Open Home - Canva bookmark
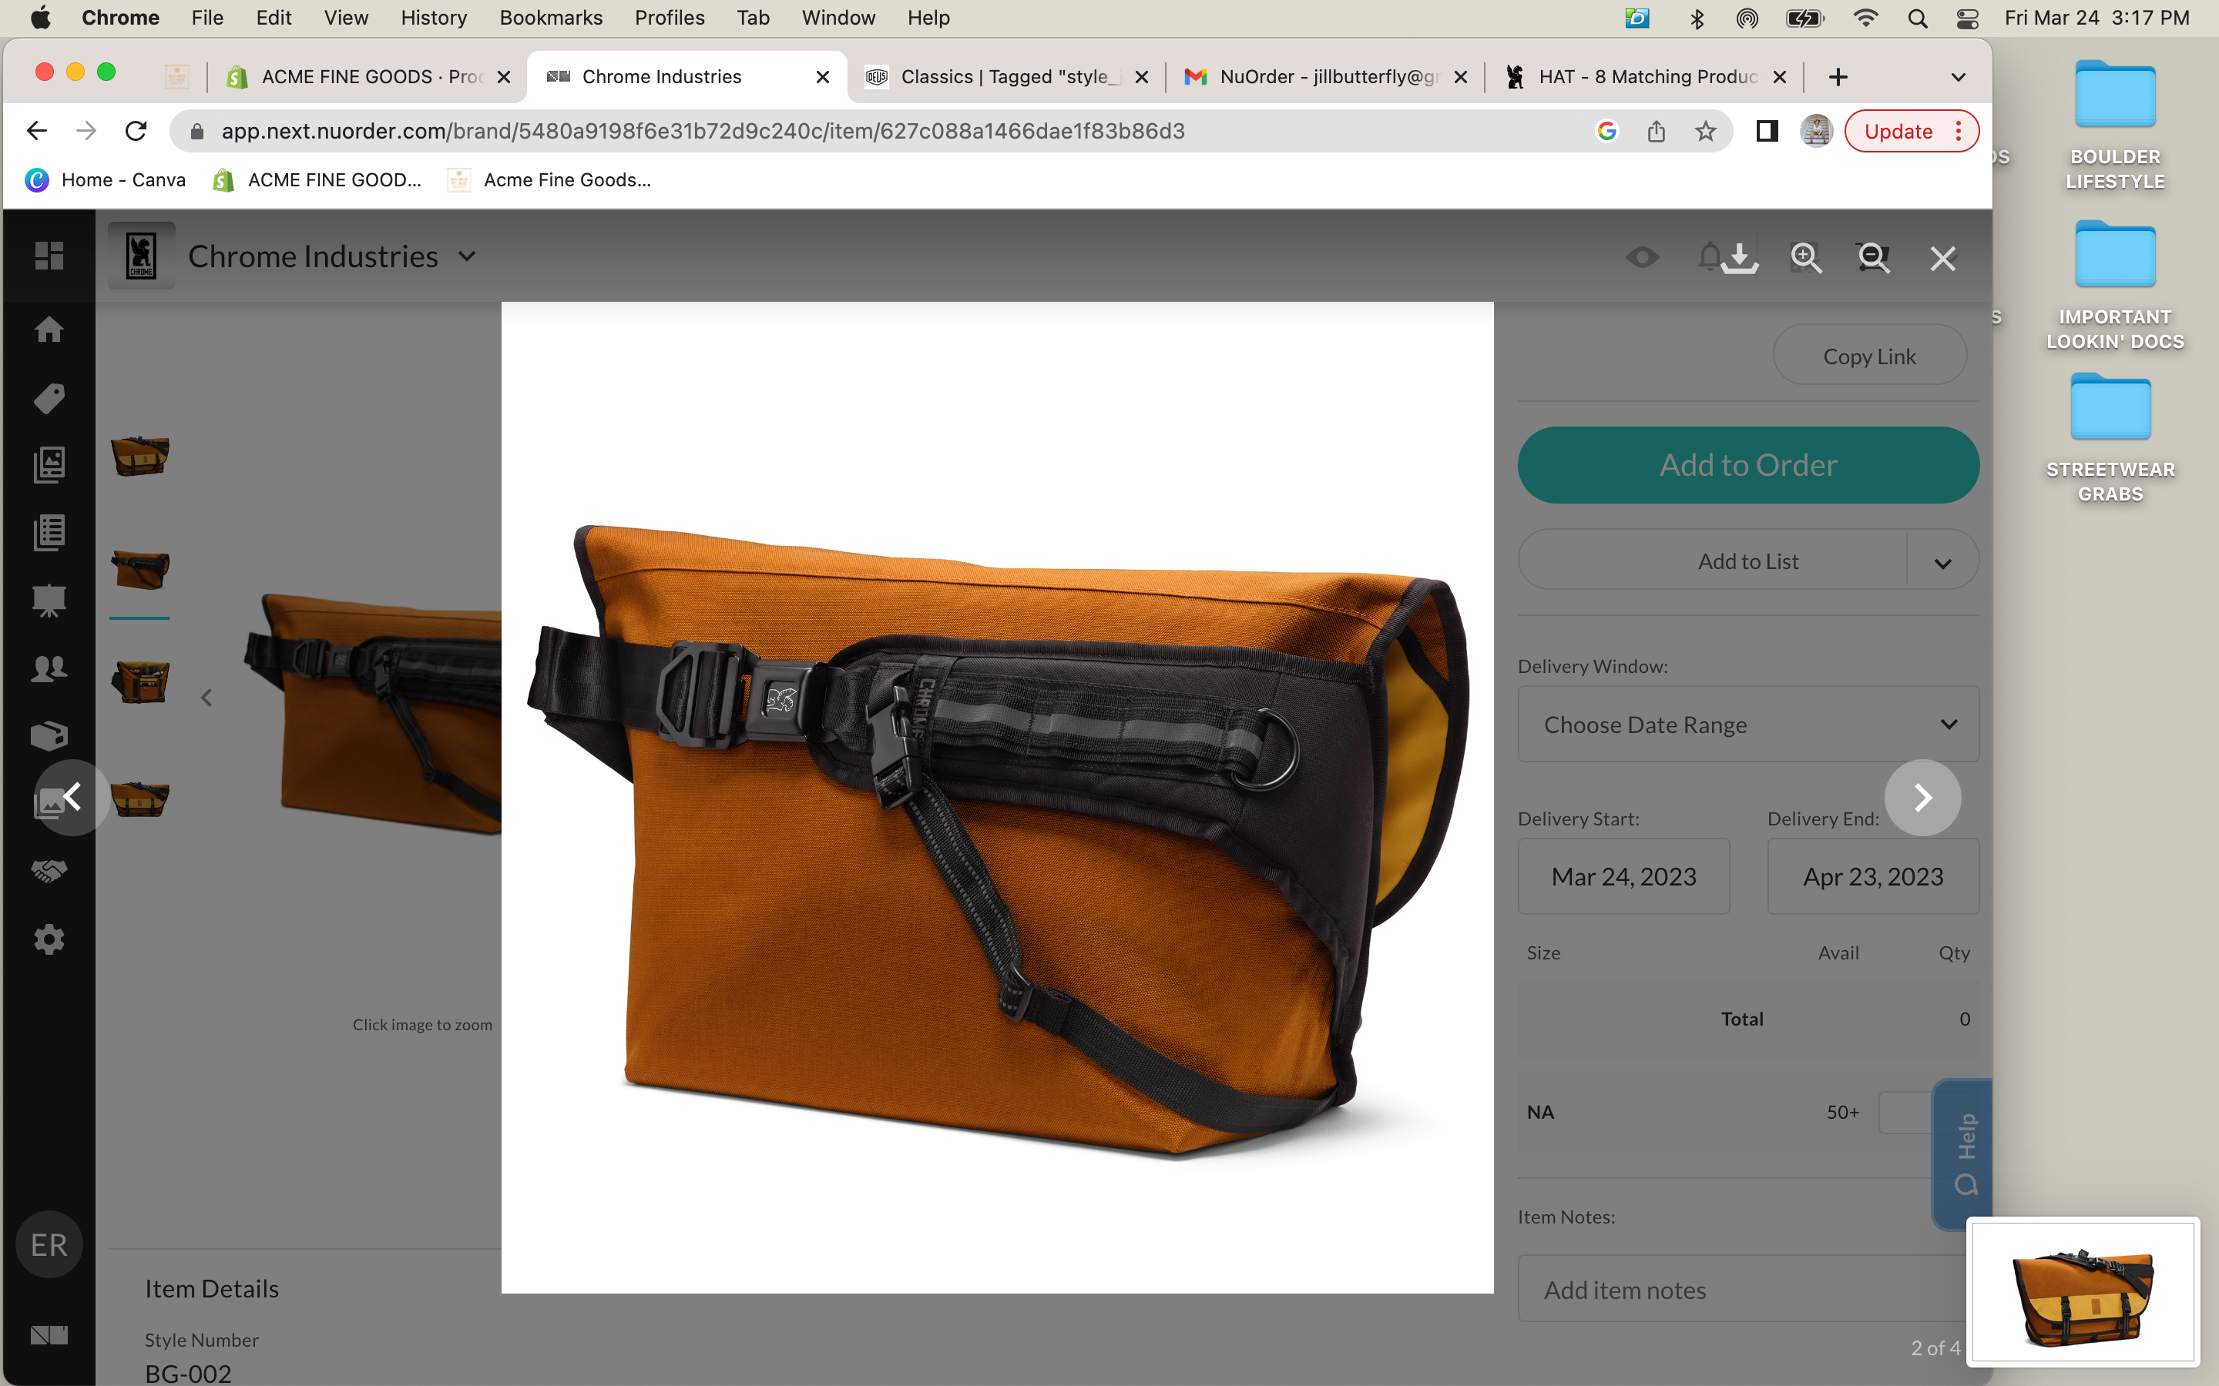Viewport: 2219px width, 1386px height. [106, 179]
